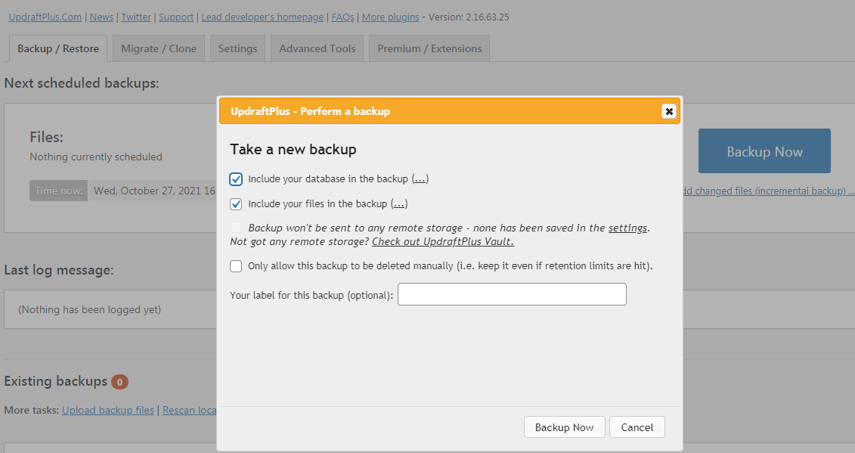The width and height of the screenshot is (855, 453).
Task: Browse the More plugins link
Action: 390,17
